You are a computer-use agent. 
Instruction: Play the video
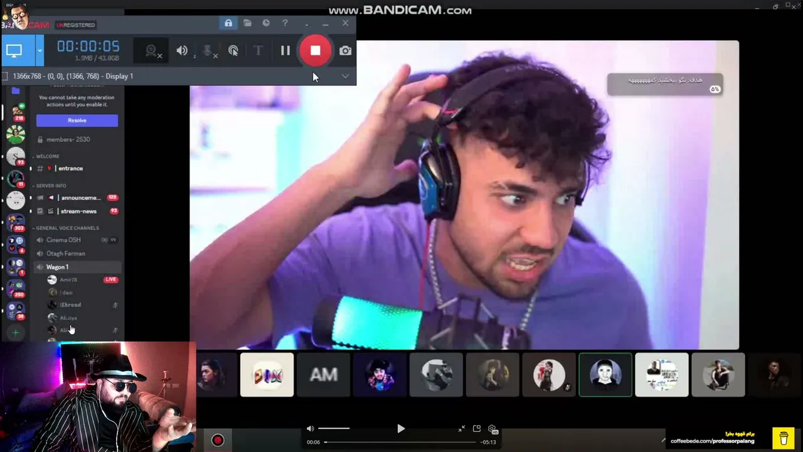point(401,429)
